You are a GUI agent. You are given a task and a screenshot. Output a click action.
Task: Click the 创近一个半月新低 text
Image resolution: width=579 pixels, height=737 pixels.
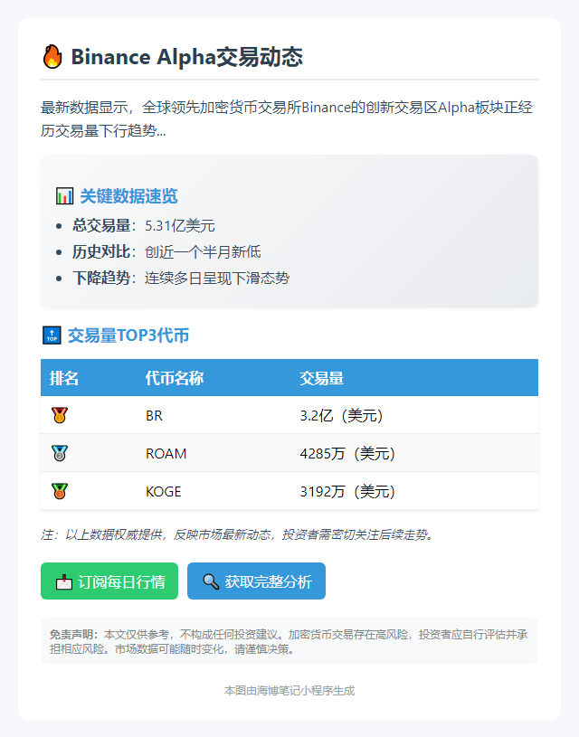point(203,252)
